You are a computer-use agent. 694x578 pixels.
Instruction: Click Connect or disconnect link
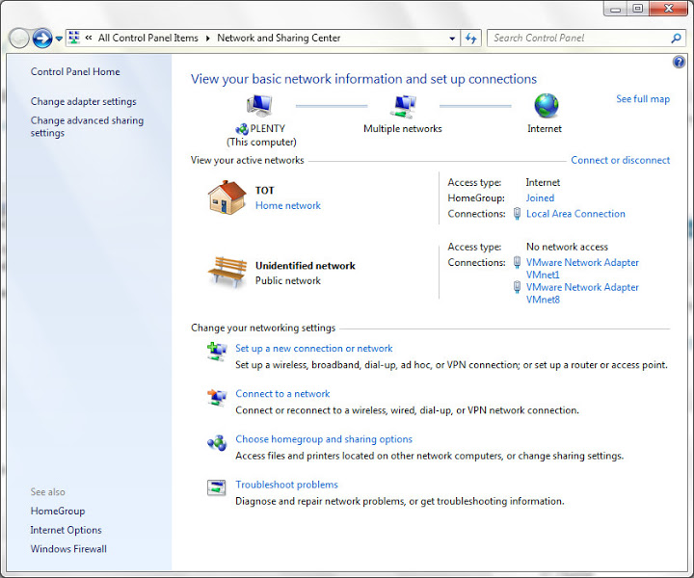pyautogui.click(x=620, y=160)
